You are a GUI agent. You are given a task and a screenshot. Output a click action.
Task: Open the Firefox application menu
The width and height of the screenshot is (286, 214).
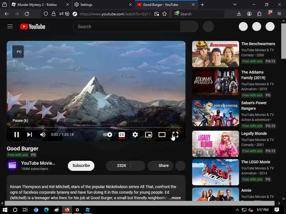point(279,14)
